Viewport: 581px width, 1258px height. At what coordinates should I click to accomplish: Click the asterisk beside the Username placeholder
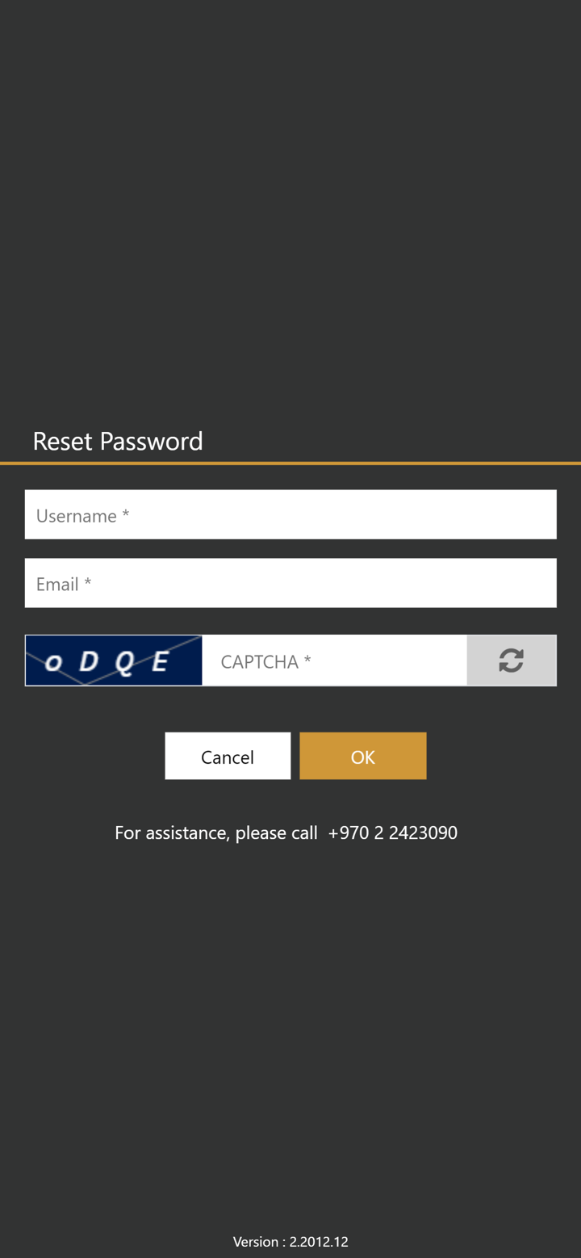(126, 514)
